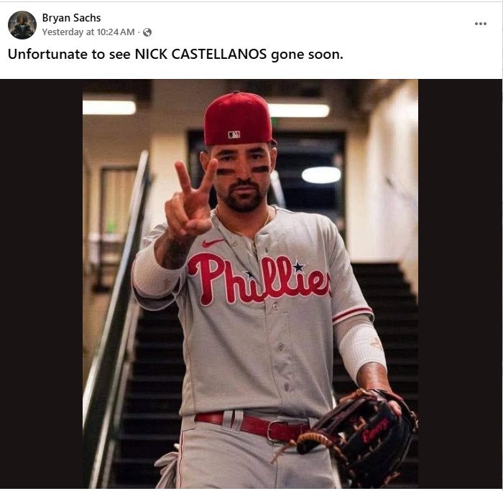Screen dimensions: 503x491
Task: Click the red backwards cap in the photo
Action: (239, 118)
